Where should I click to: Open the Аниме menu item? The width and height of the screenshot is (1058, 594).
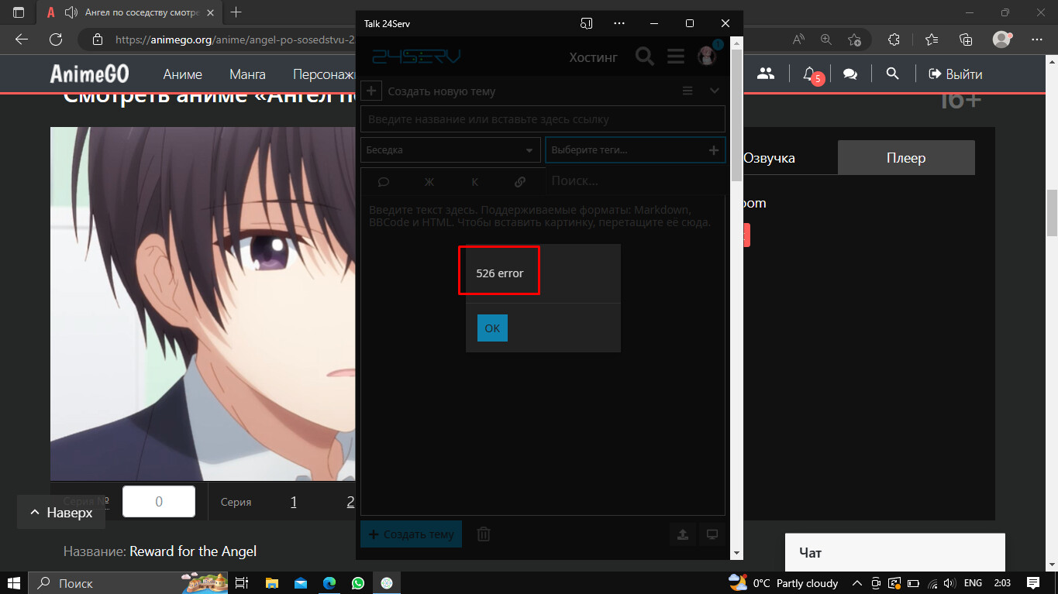pyautogui.click(x=182, y=74)
